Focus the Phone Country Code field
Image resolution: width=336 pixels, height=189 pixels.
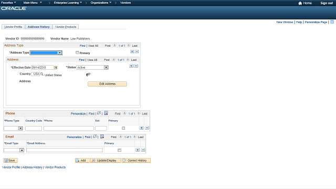pos(34,128)
